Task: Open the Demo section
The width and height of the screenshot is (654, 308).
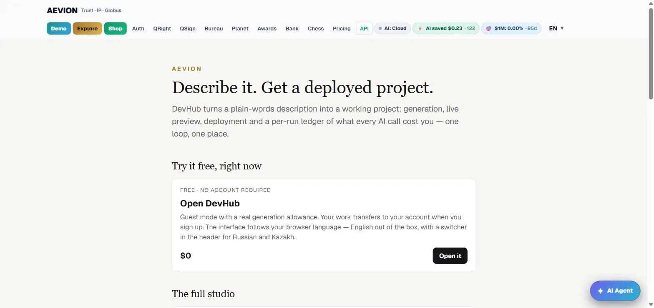Action: point(59,28)
